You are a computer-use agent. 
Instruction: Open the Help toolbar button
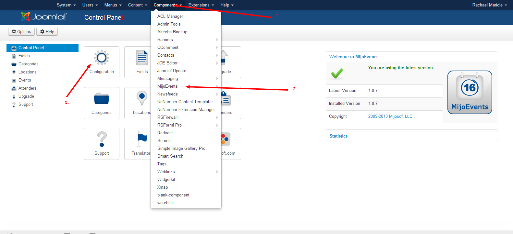[x=47, y=32]
